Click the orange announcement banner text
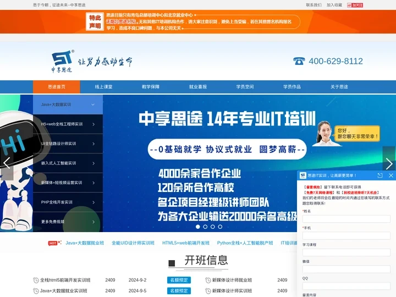396x297 pixels. 199,21
